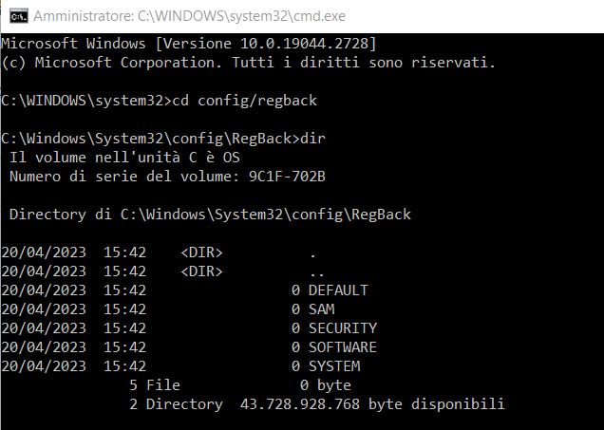Click the window title Amministratore cmd.exe text

(189, 16)
